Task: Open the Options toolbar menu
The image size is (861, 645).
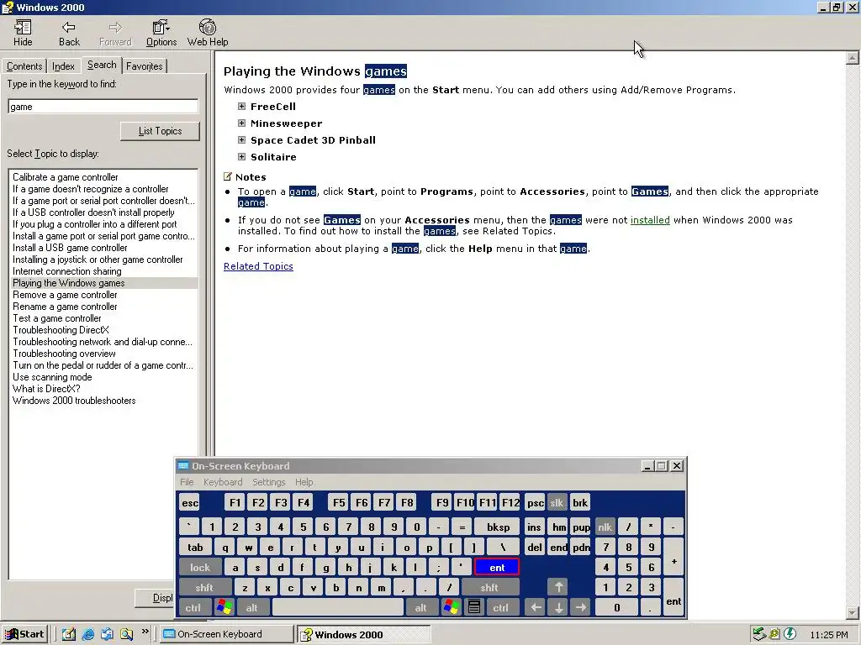Action: (161, 33)
